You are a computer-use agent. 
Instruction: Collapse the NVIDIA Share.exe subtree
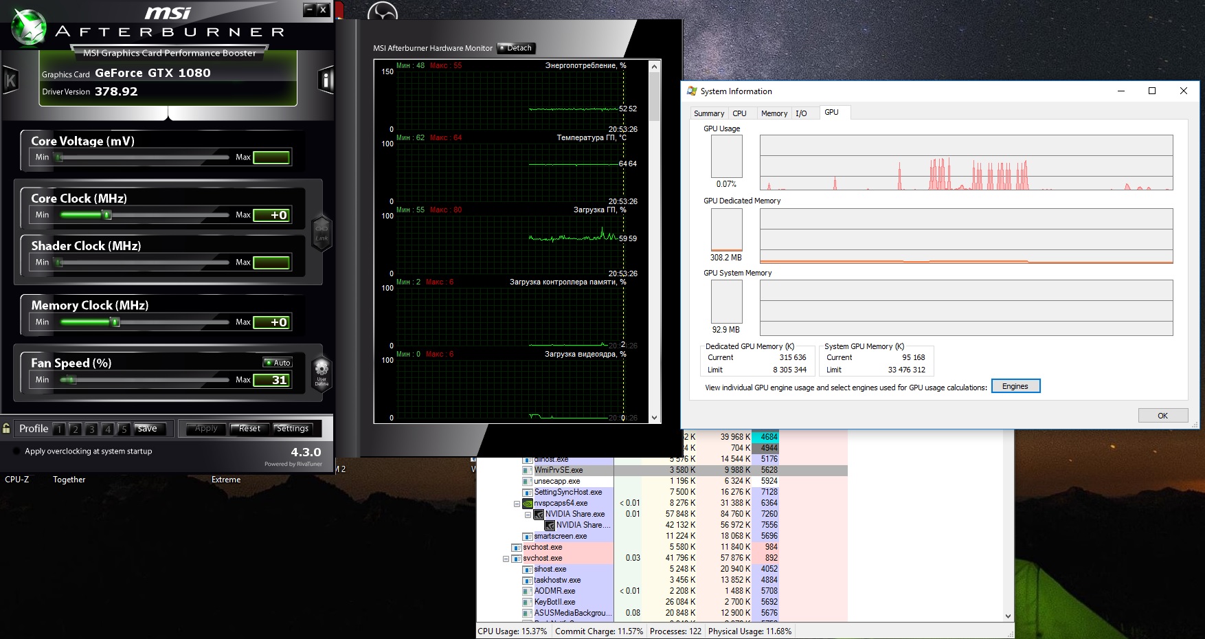point(528,515)
